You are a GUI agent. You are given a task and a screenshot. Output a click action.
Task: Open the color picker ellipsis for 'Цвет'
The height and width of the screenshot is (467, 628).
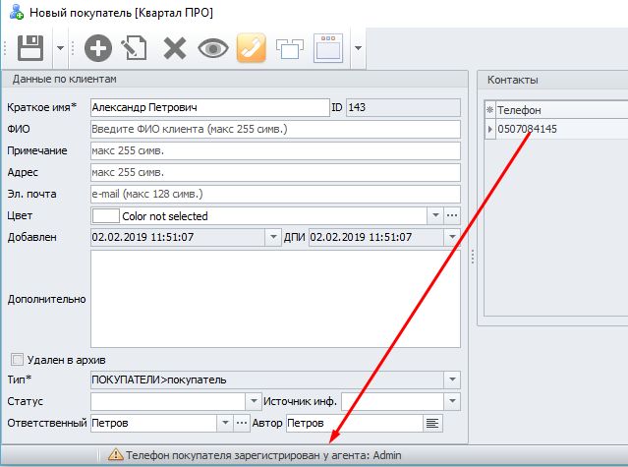coord(452,215)
